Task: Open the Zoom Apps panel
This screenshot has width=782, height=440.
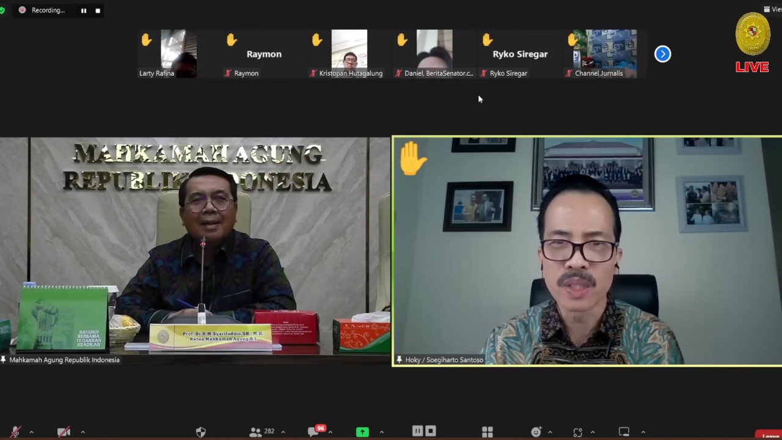Action: click(487, 432)
